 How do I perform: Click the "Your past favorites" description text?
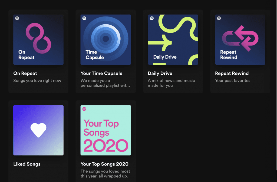click(x=232, y=81)
